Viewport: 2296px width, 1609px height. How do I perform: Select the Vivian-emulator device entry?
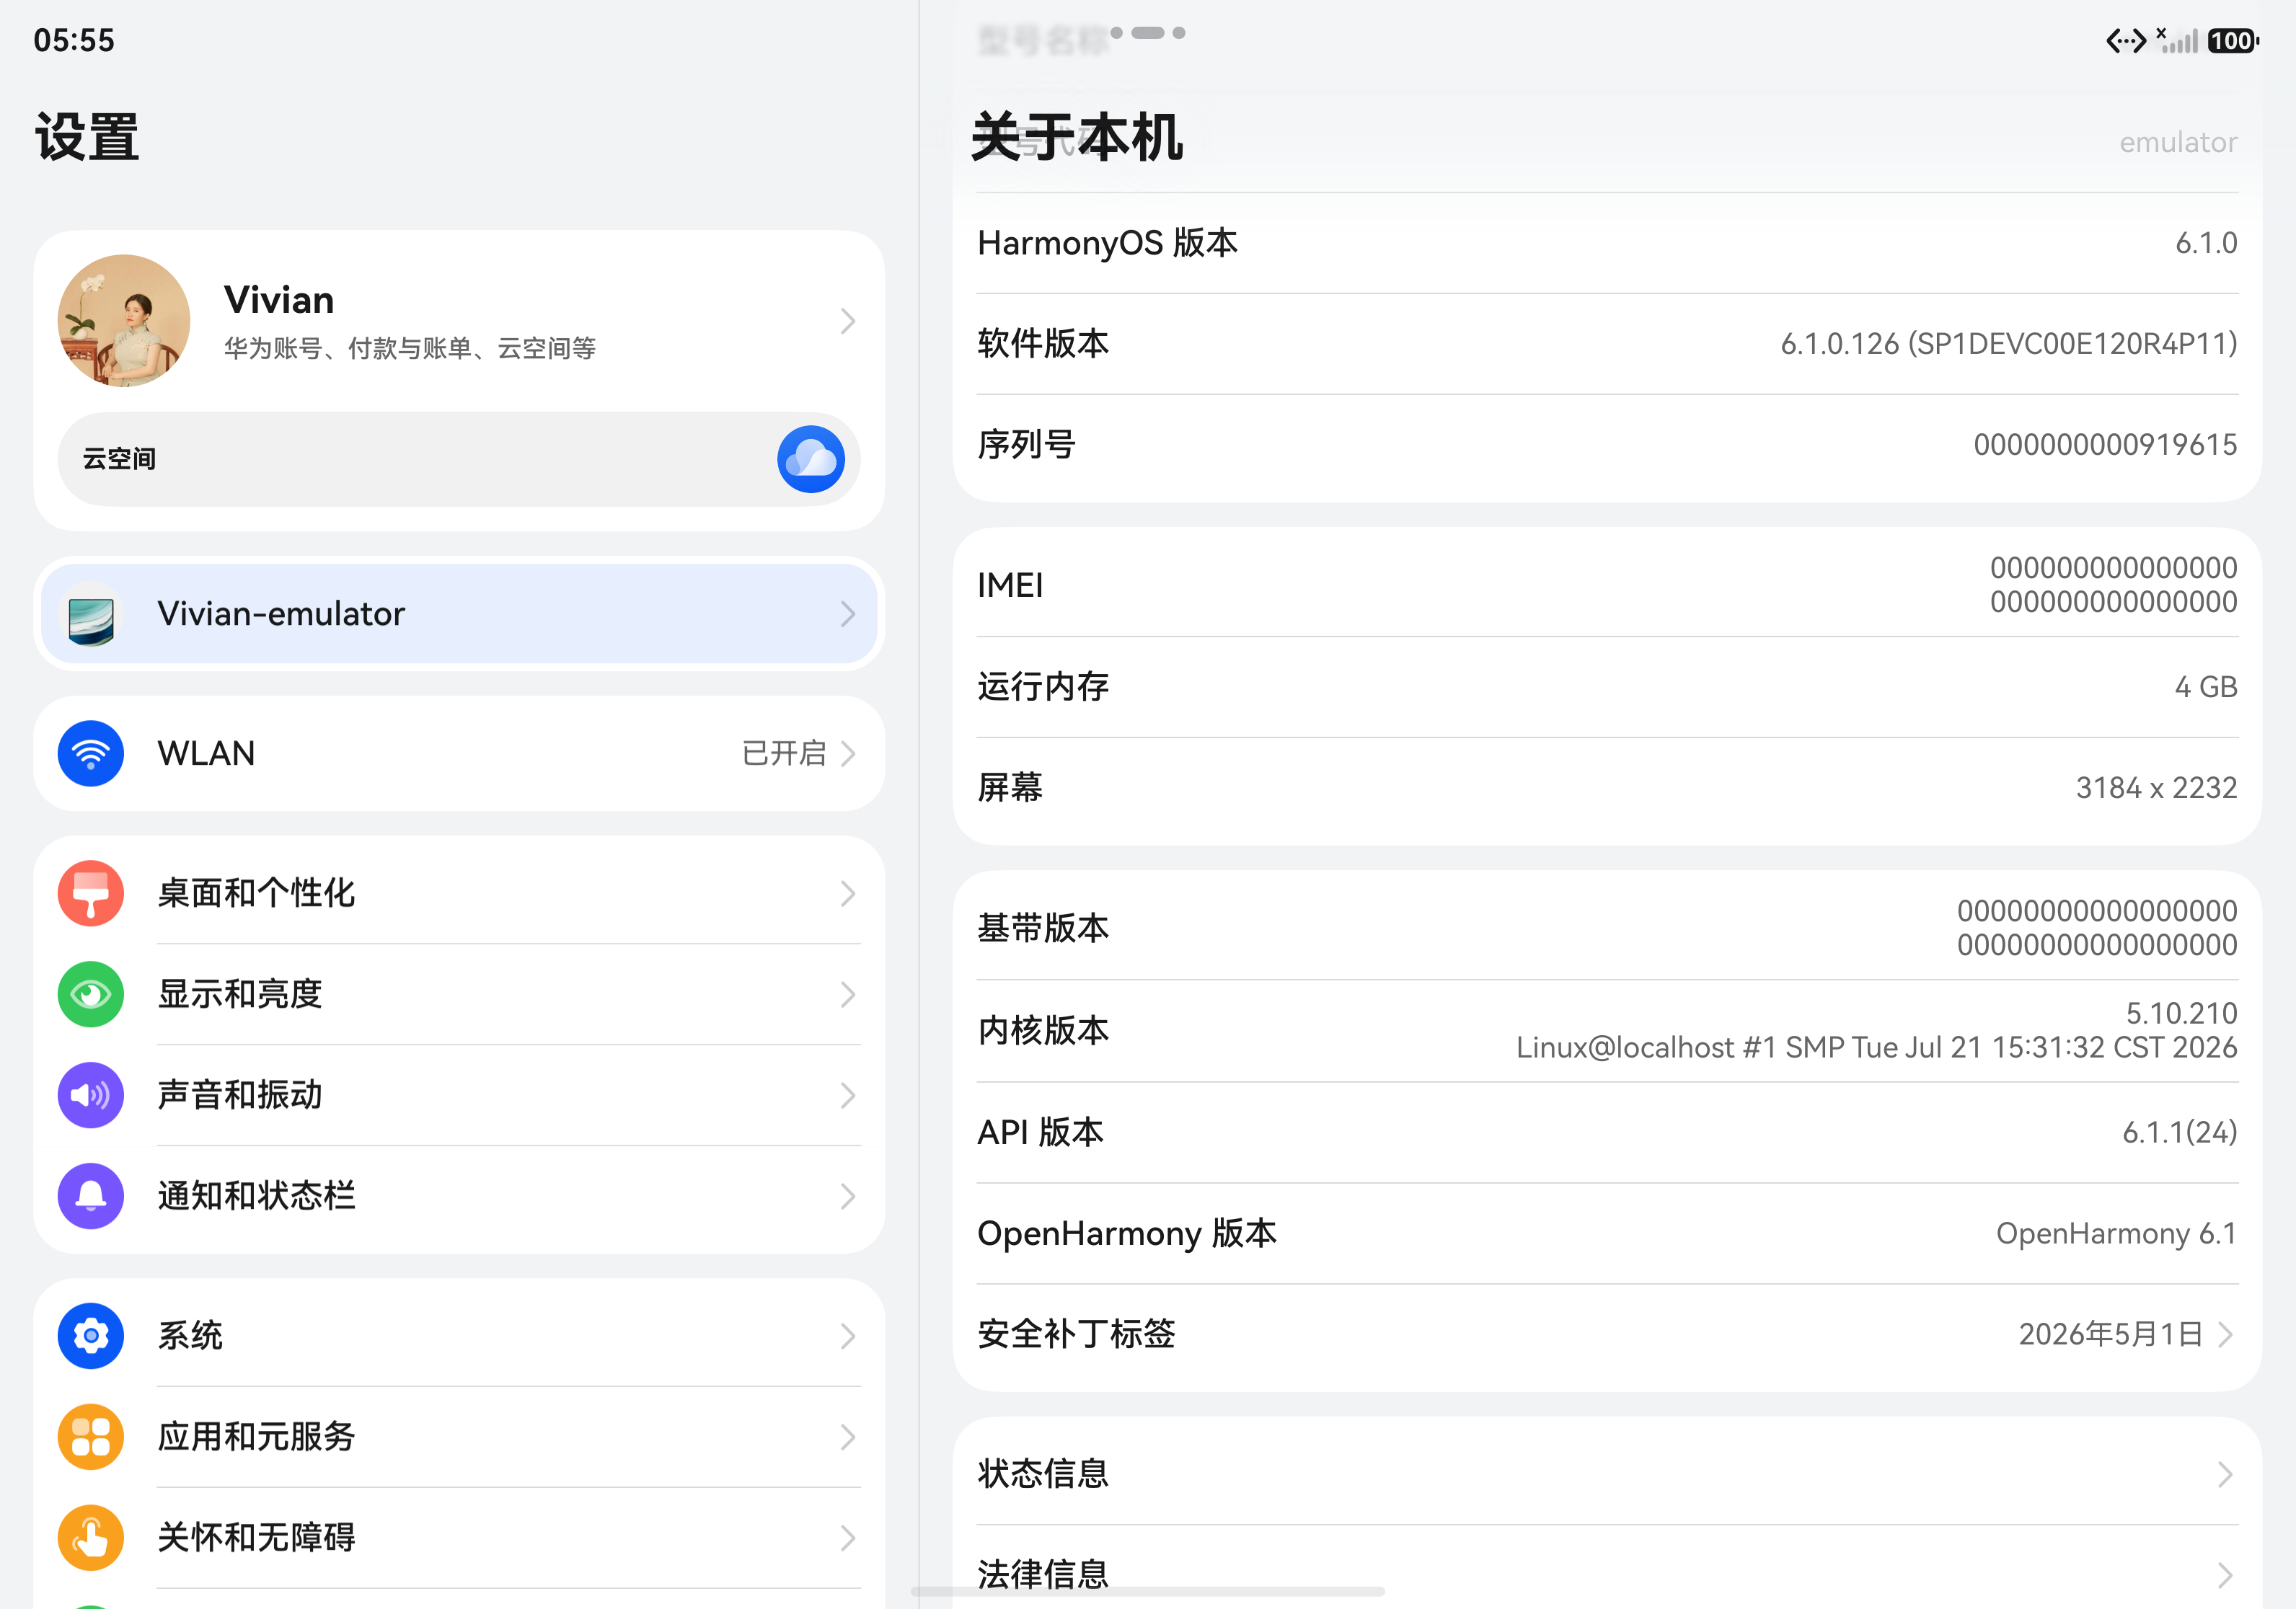pos(459,613)
